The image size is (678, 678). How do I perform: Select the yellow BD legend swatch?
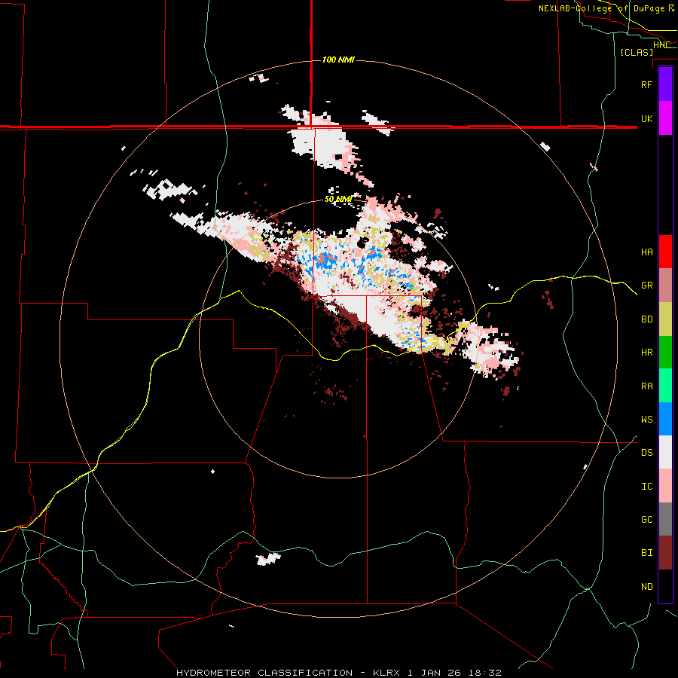pos(665,319)
